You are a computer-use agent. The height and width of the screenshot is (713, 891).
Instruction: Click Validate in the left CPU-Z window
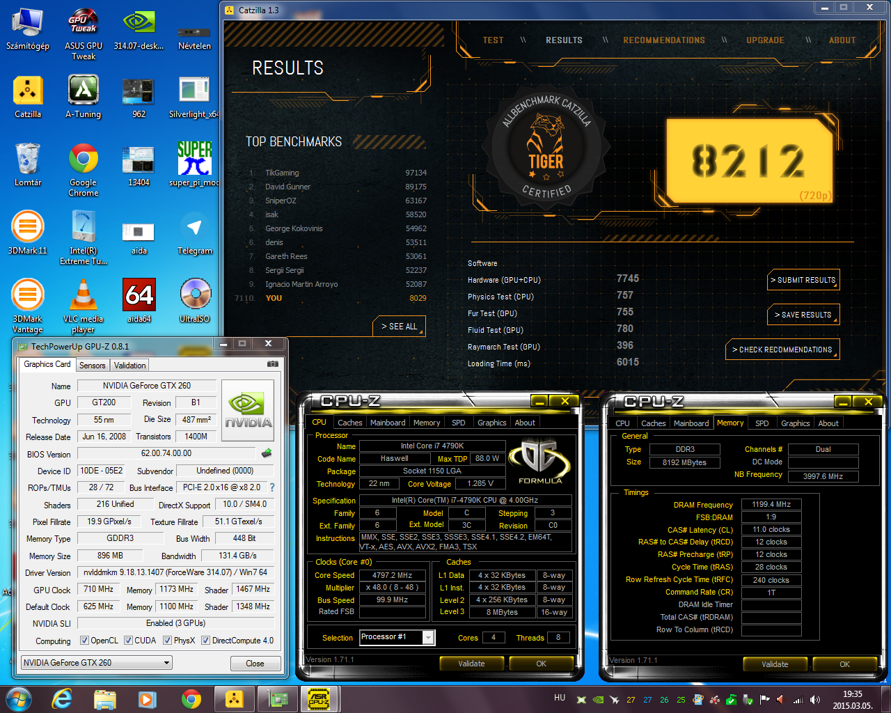pos(471,664)
